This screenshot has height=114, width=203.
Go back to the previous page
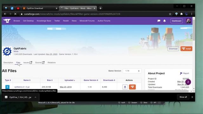pyautogui.click(x=5, y=14)
